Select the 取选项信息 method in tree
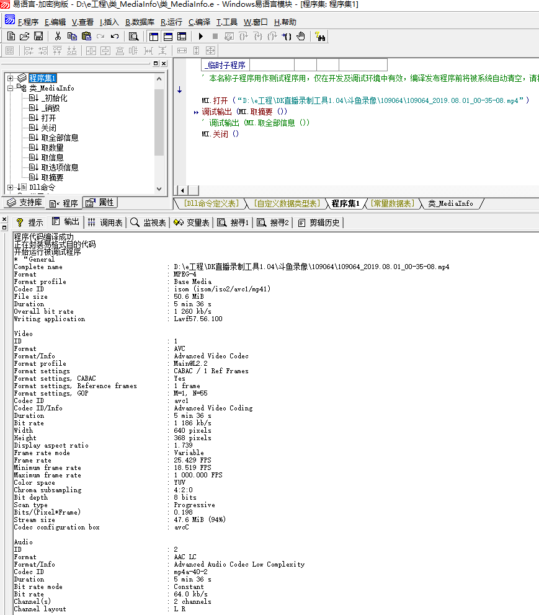This screenshot has height=615, width=539. point(60,167)
